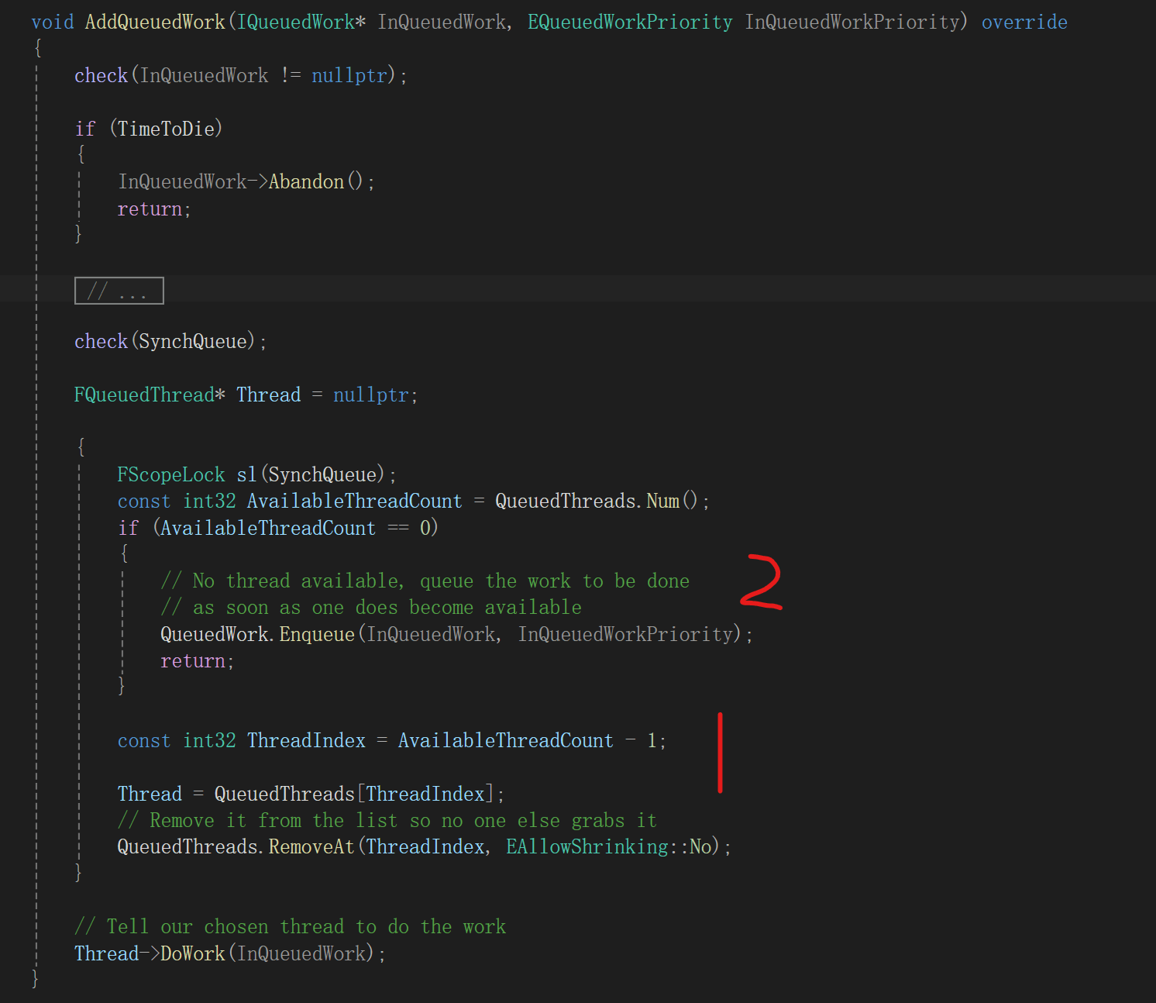Viewport: 1156px width, 1003px height.
Task: Click the Abandon method call
Action: (x=306, y=182)
